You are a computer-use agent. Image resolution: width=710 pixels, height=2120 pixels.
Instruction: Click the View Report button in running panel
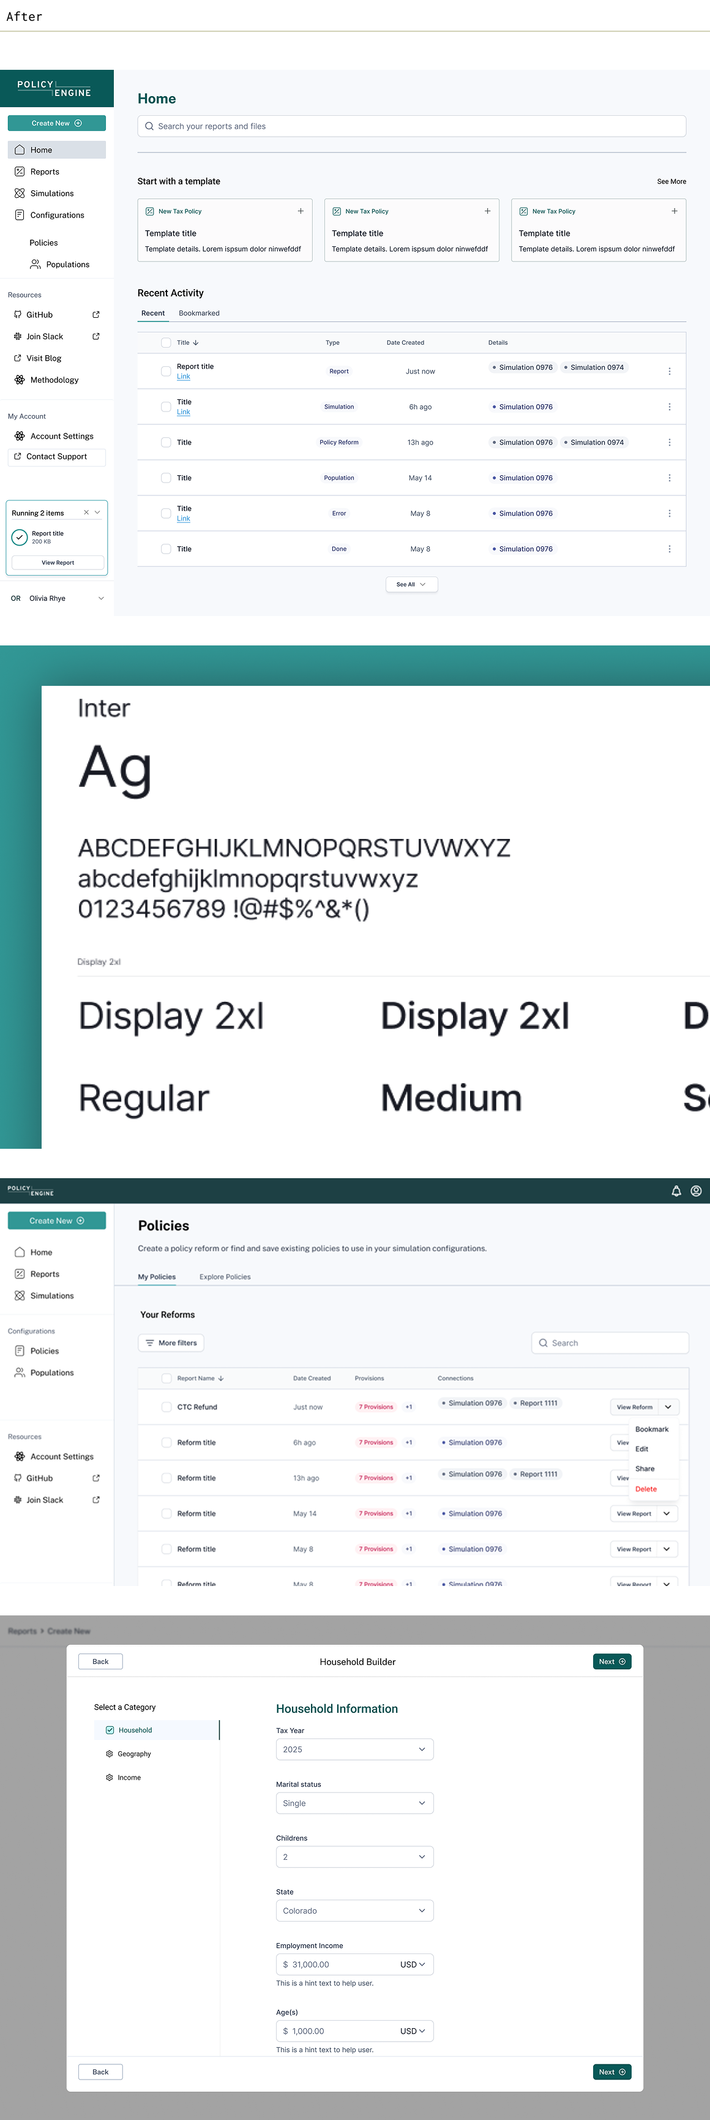pos(58,562)
